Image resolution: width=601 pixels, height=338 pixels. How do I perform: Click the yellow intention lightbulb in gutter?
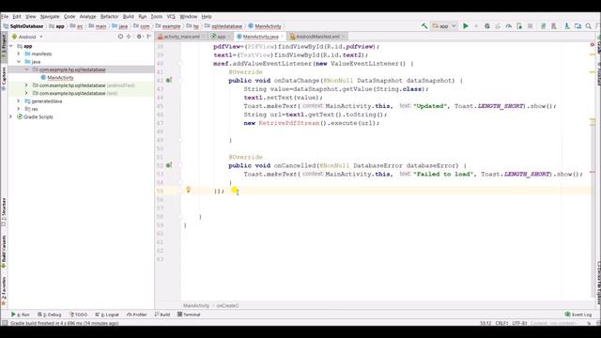(188, 190)
